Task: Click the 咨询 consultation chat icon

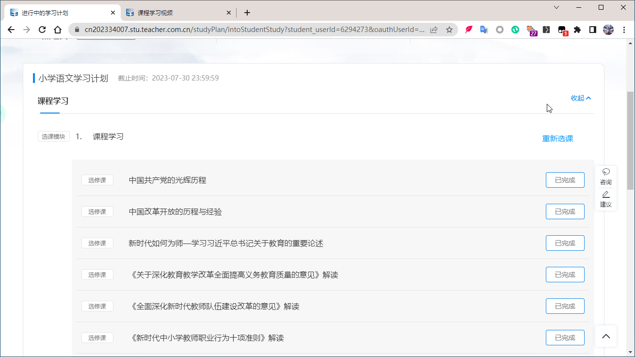Action: coord(606,172)
